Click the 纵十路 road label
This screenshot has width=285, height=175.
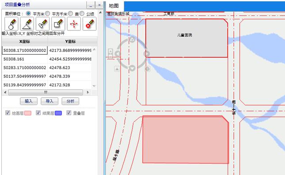(x=116, y=155)
